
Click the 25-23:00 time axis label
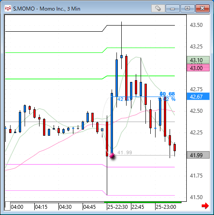coord(166,207)
